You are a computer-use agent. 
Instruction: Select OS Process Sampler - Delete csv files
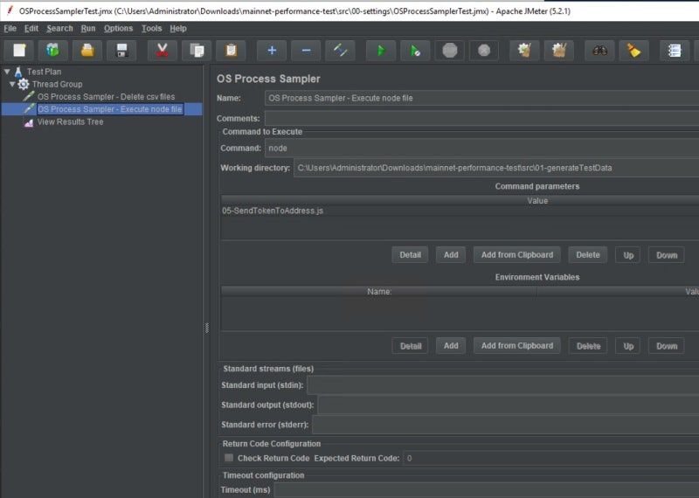(x=106, y=96)
